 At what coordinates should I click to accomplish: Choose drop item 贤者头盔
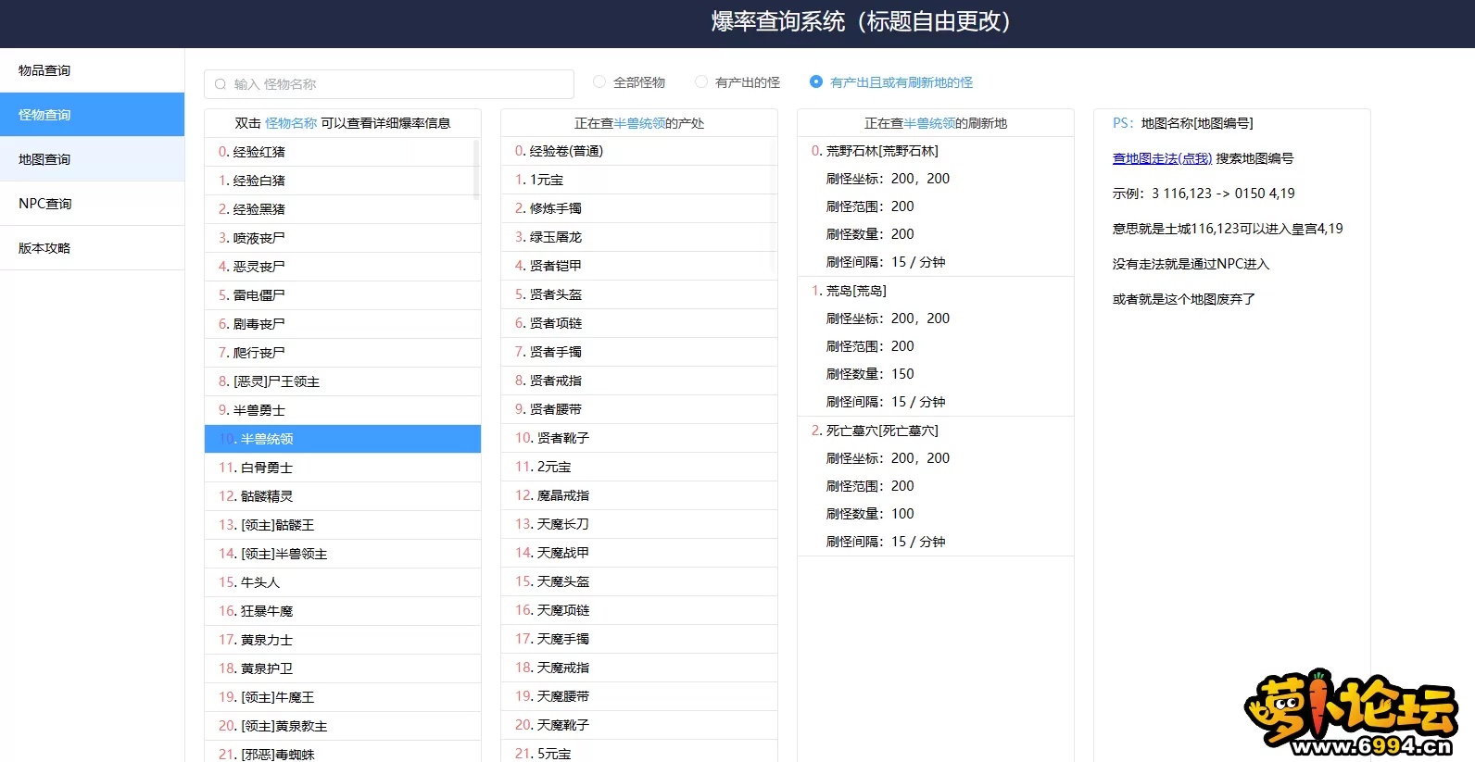638,294
